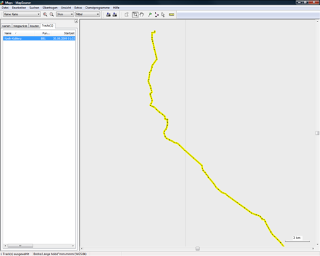This screenshot has height=256, width=320.
Task: Sort by the Pun... points column header
Action: tap(43, 33)
